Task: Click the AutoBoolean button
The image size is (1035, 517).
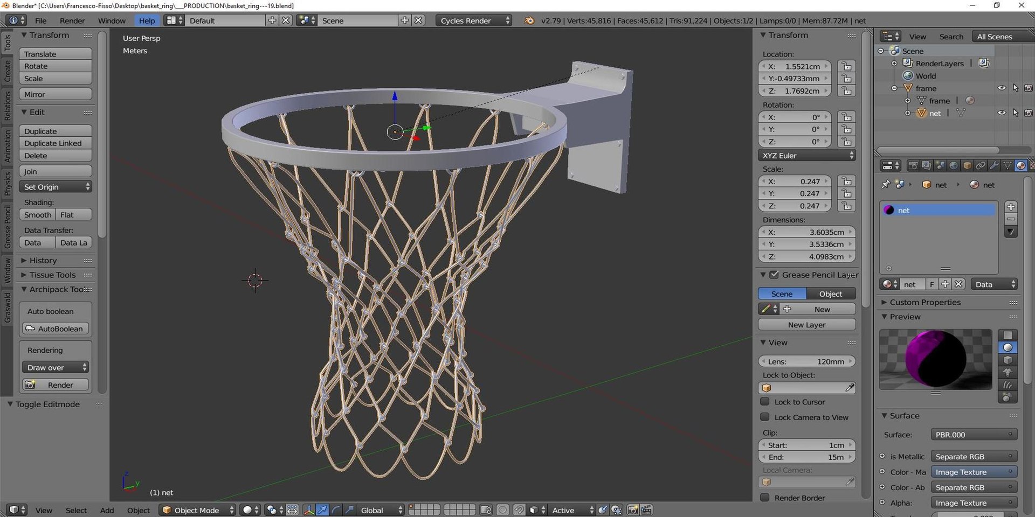Action: coord(56,329)
